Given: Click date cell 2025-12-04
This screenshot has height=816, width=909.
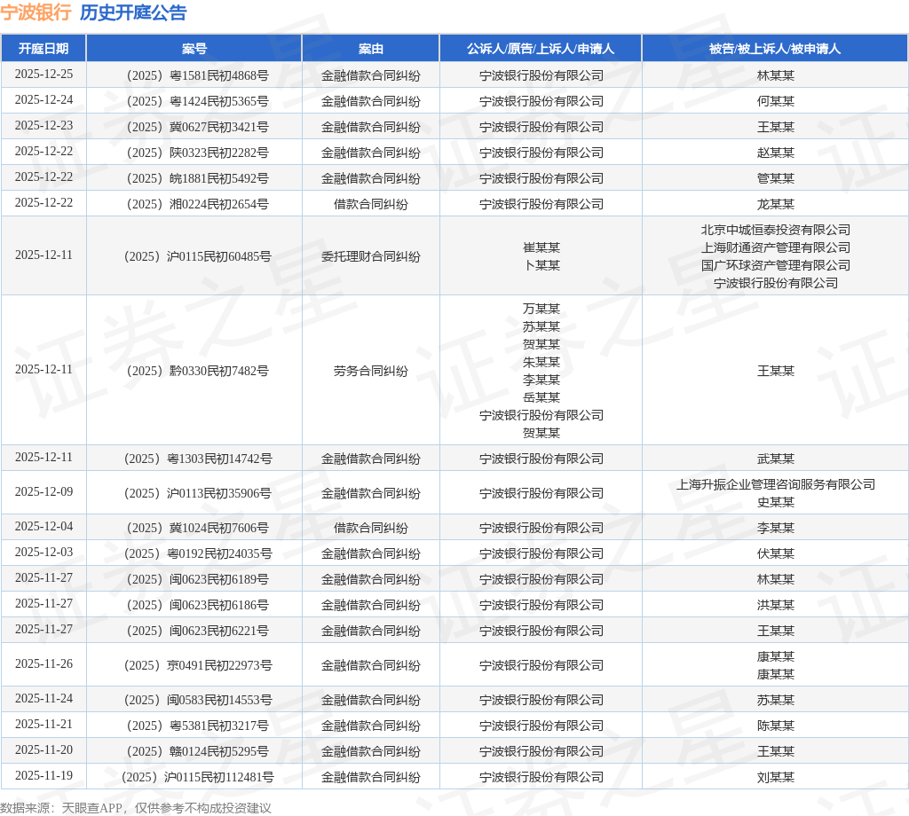Looking at the screenshot, I should click(x=43, y=527).
